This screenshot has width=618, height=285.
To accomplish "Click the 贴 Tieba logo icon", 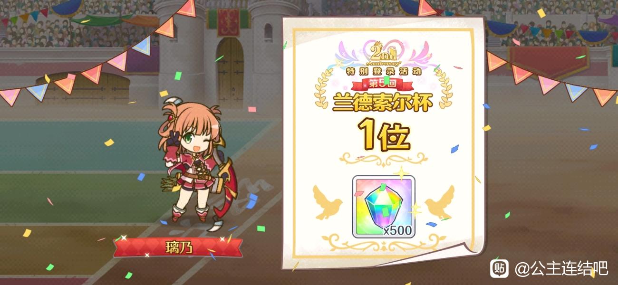I will [x=500, y=268].
